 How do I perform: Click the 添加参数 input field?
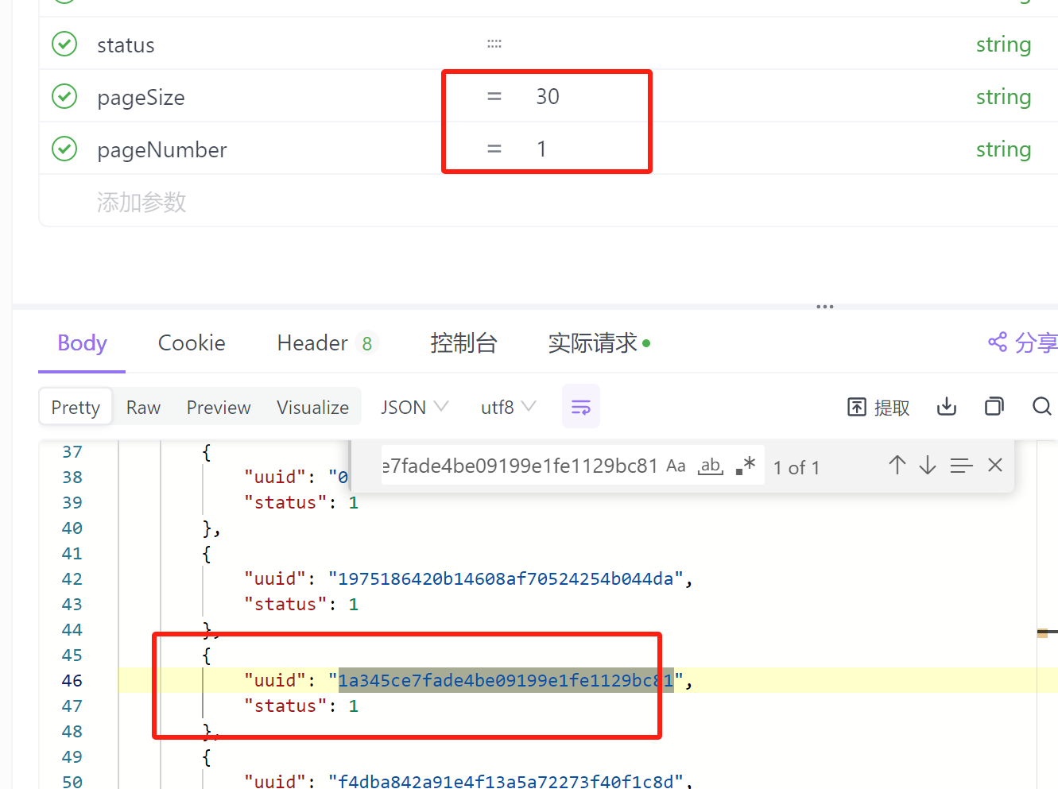point(141,202)
